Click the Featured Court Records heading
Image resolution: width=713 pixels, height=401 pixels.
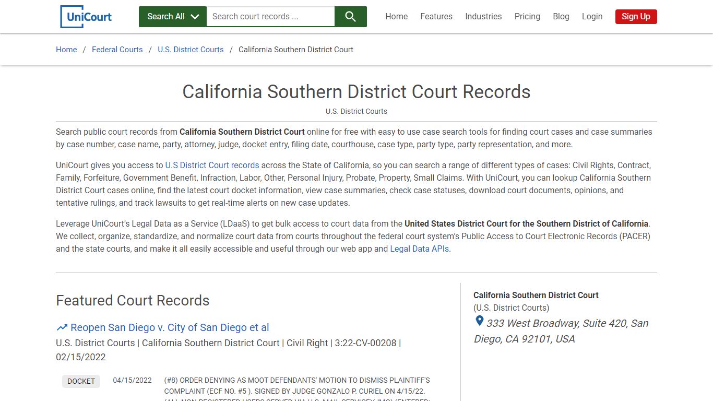point(133,301)
